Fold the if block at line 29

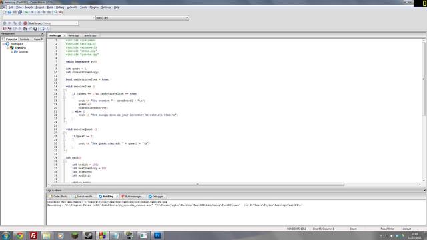click(x=64, y=140)
